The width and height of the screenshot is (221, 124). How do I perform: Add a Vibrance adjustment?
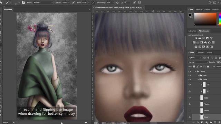click(x=211, y=38)
